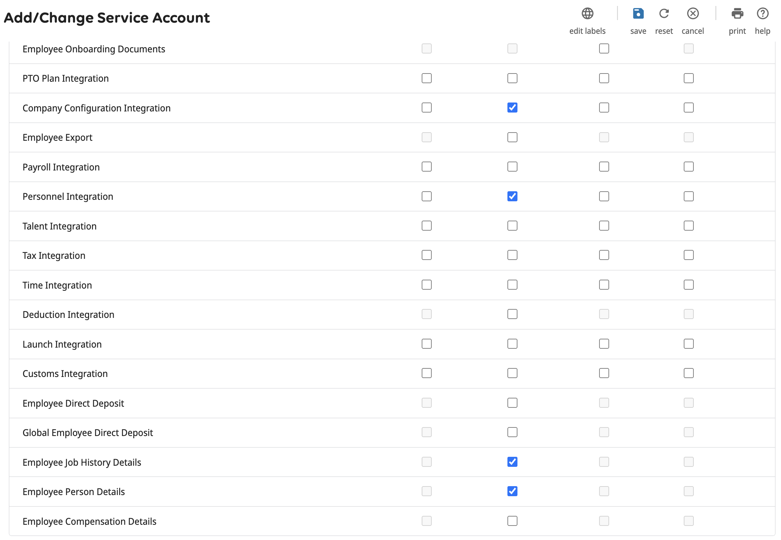Check the first checkbox in Payroll Integration row
The height and width of the screenshot is (540, 781).
427,167
